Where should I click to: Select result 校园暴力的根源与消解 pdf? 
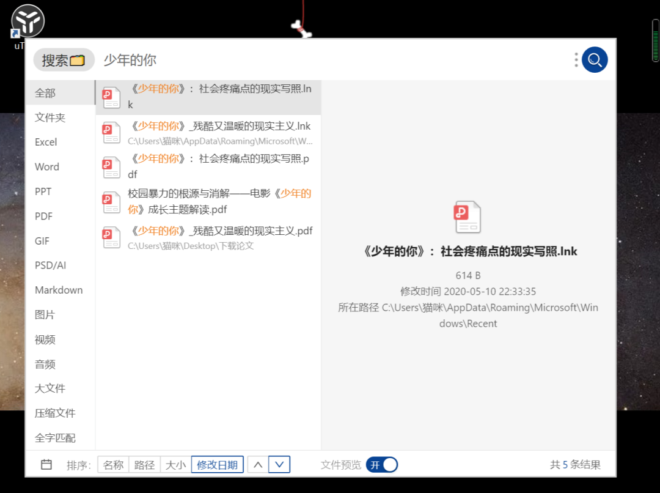point(208,202)
